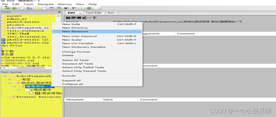Click Expand all in context menu
The width and height of the screenshot is (276, 117).
pos(97,80)
